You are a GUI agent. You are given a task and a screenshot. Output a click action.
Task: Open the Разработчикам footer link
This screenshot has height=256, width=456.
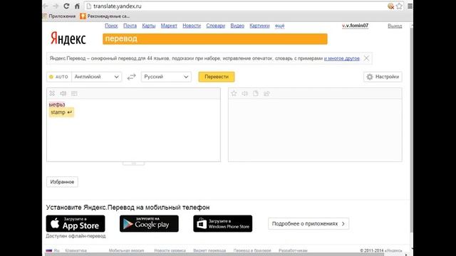point(293,250)
